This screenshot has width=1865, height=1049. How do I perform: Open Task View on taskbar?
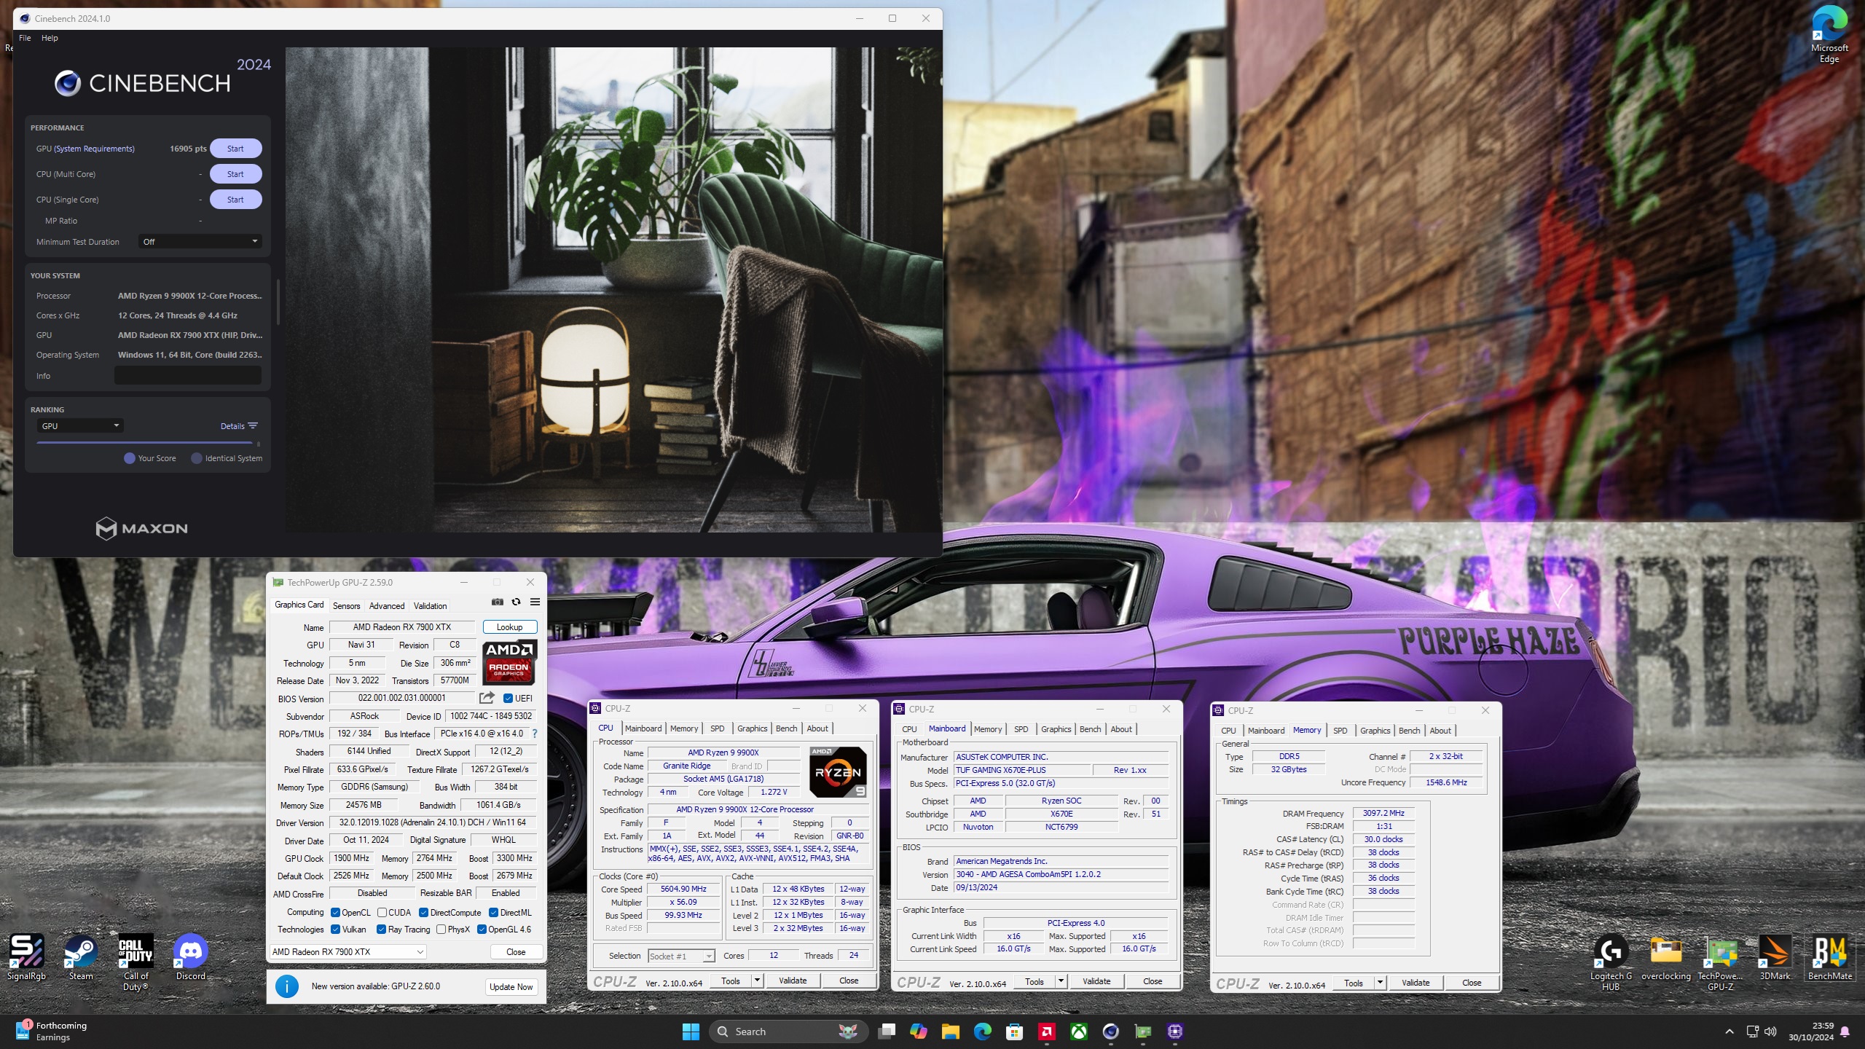point(887,1032)
